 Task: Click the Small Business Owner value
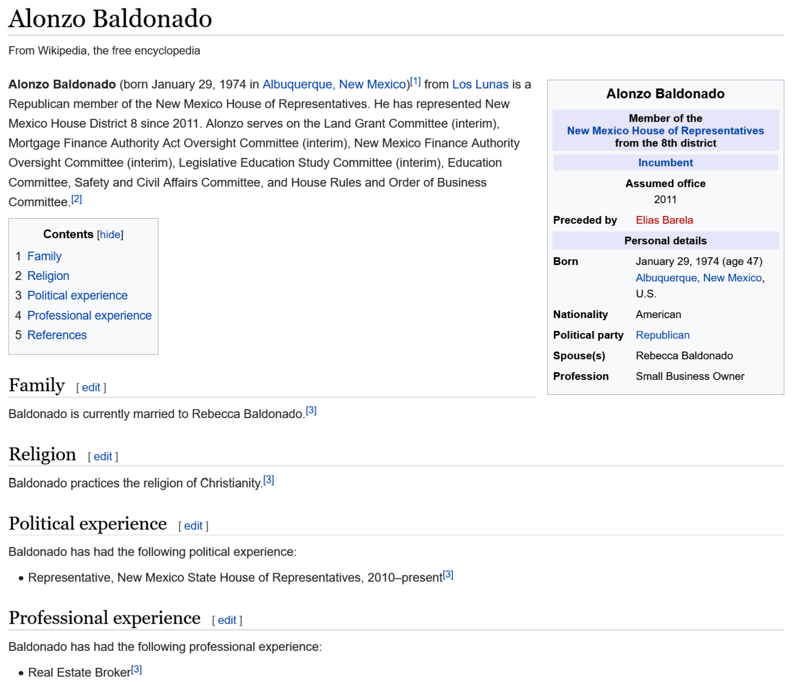[690, 376]
